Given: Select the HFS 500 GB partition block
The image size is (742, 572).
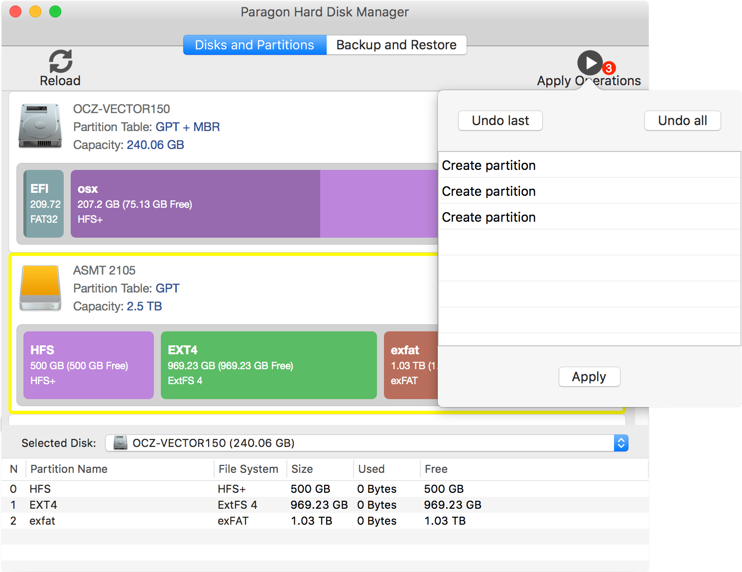Looking at the screenshot, I should [89, 365].
